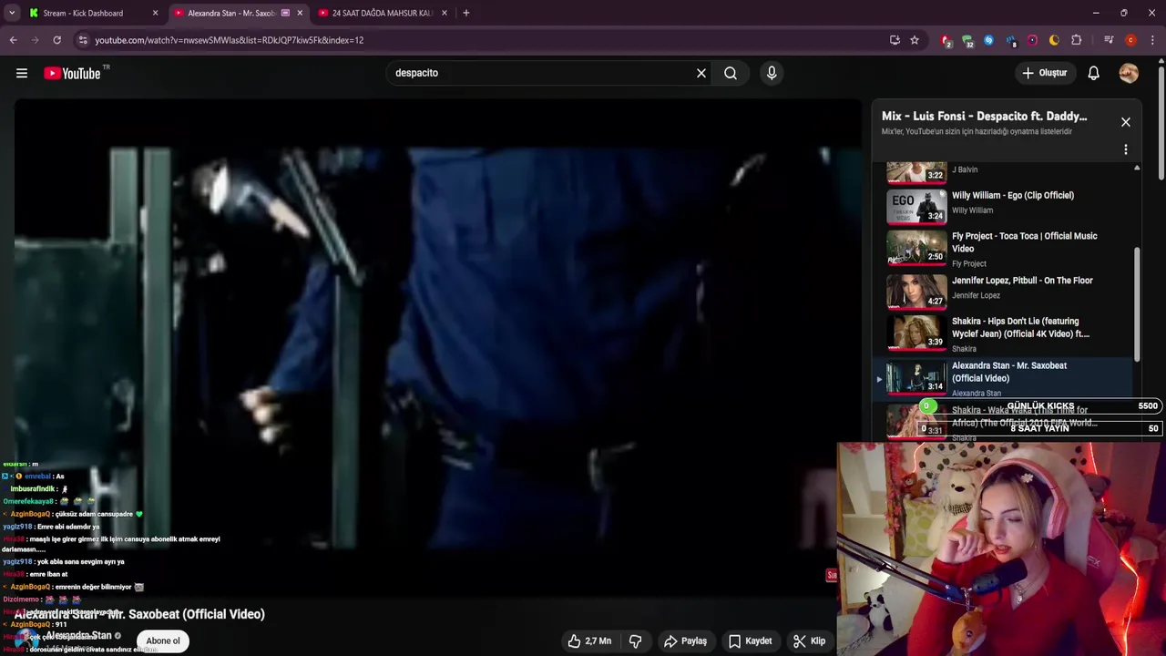Viewport: 1166px width, 656px height.
Task: Open media controls music note icon
Action: pyautogui.click(x=1109, y=40)
